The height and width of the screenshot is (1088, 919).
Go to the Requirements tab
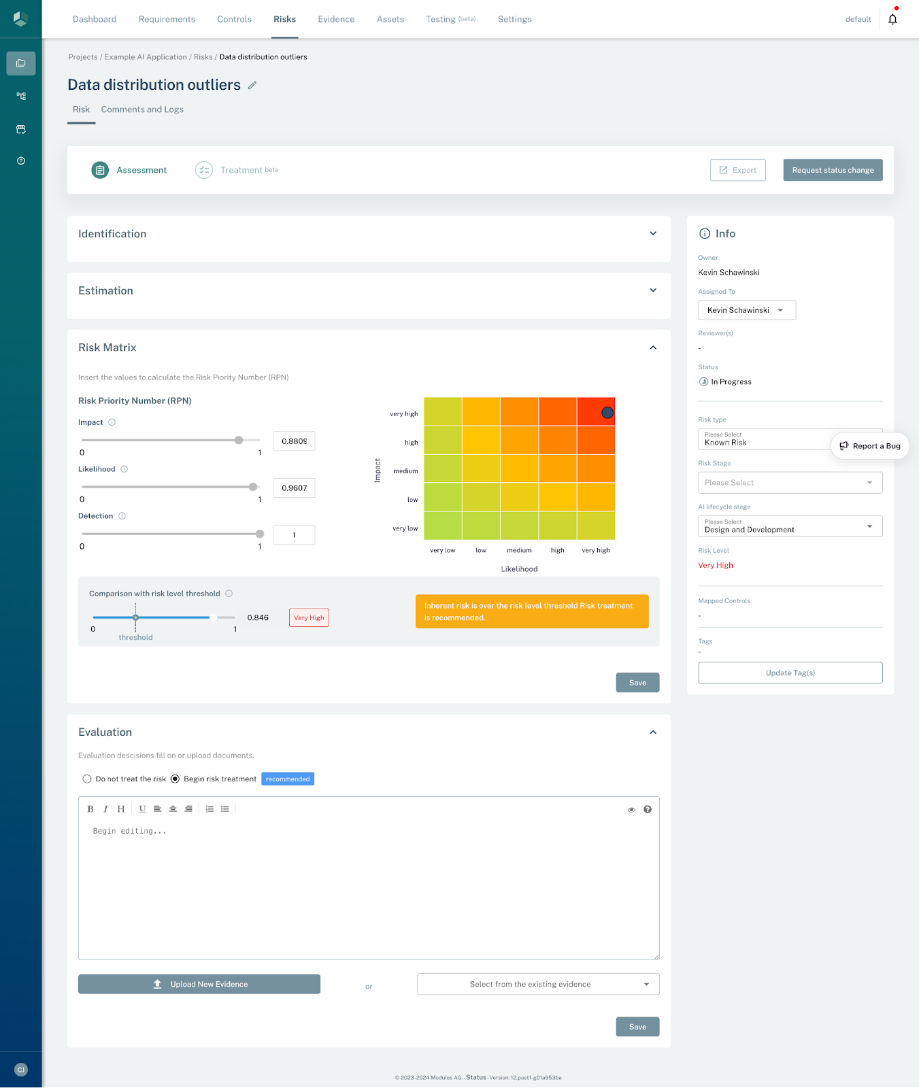pos(167,19)
